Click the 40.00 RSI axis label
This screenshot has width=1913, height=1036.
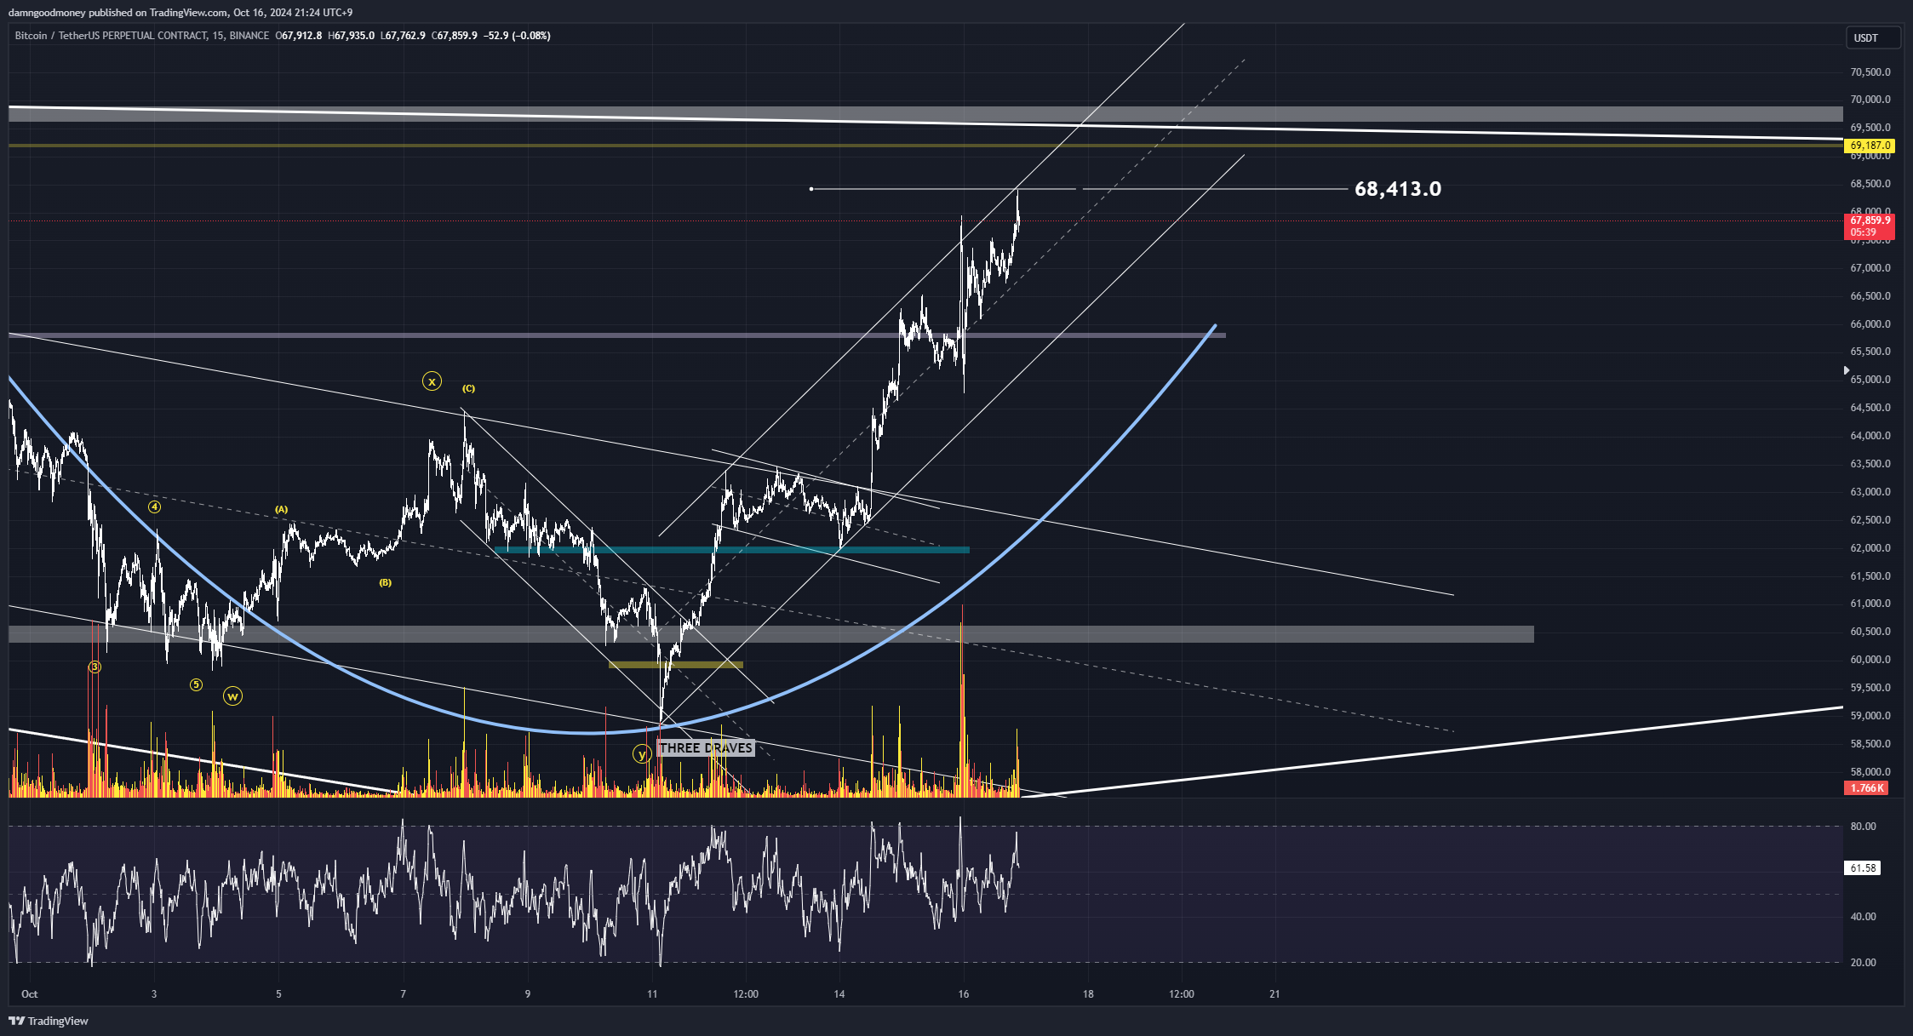coord(1864,916)
